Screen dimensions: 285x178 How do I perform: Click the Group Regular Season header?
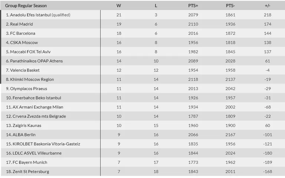26,6
